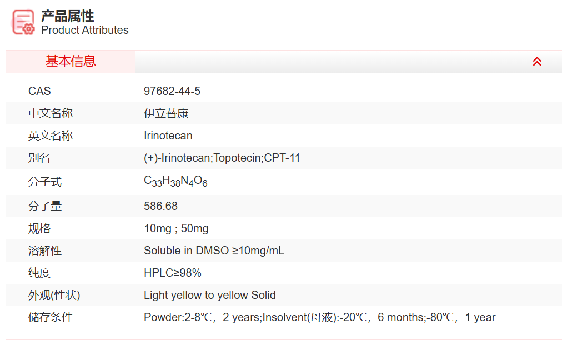Image resolution: width=562 pixels, height=340 pixels.
Task: Click the Product Attributes document icon
Action: tap(23, 22)
